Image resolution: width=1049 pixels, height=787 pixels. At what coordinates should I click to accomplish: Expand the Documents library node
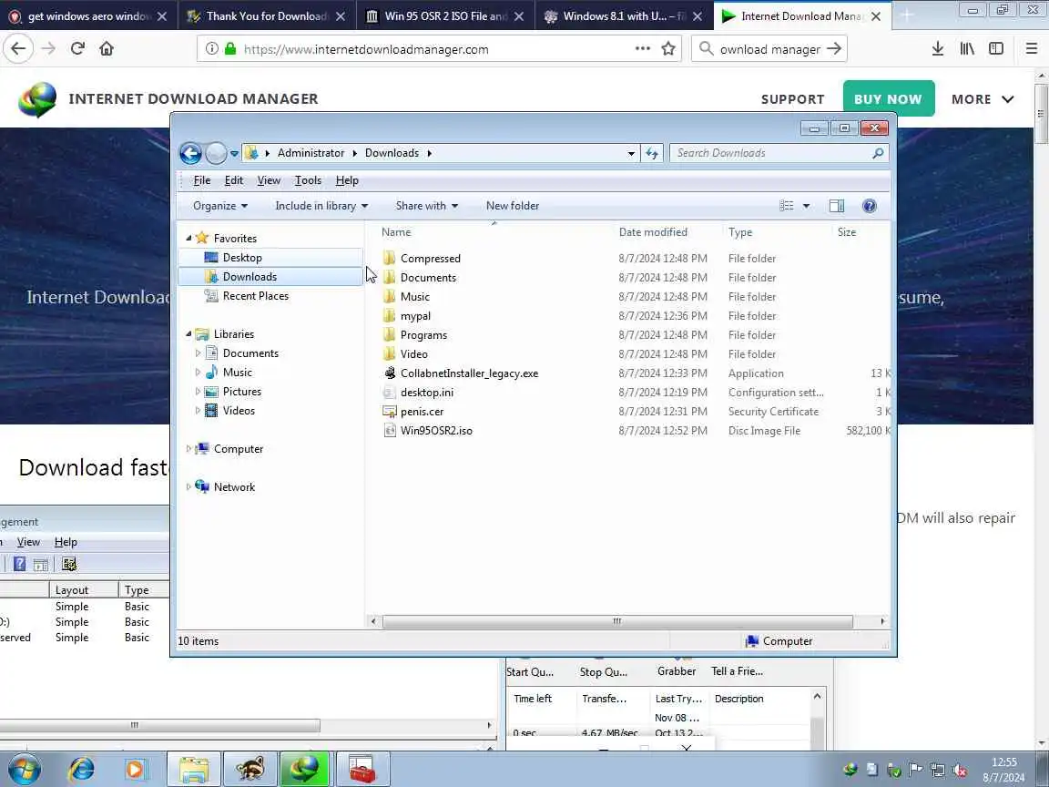198,353
